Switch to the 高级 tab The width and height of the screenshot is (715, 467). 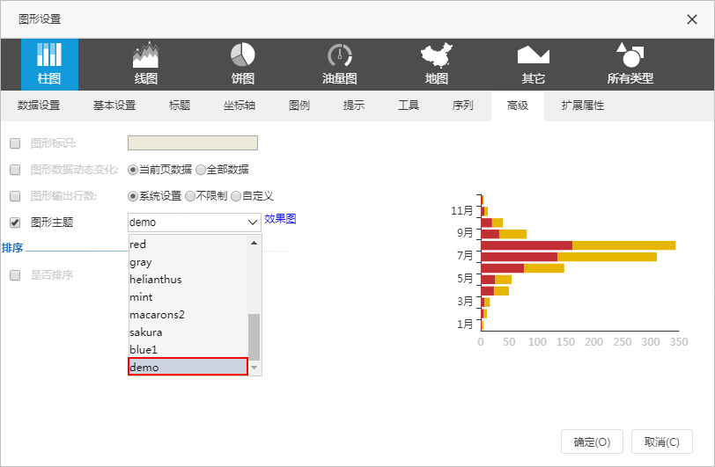click(x=518, y=106)
